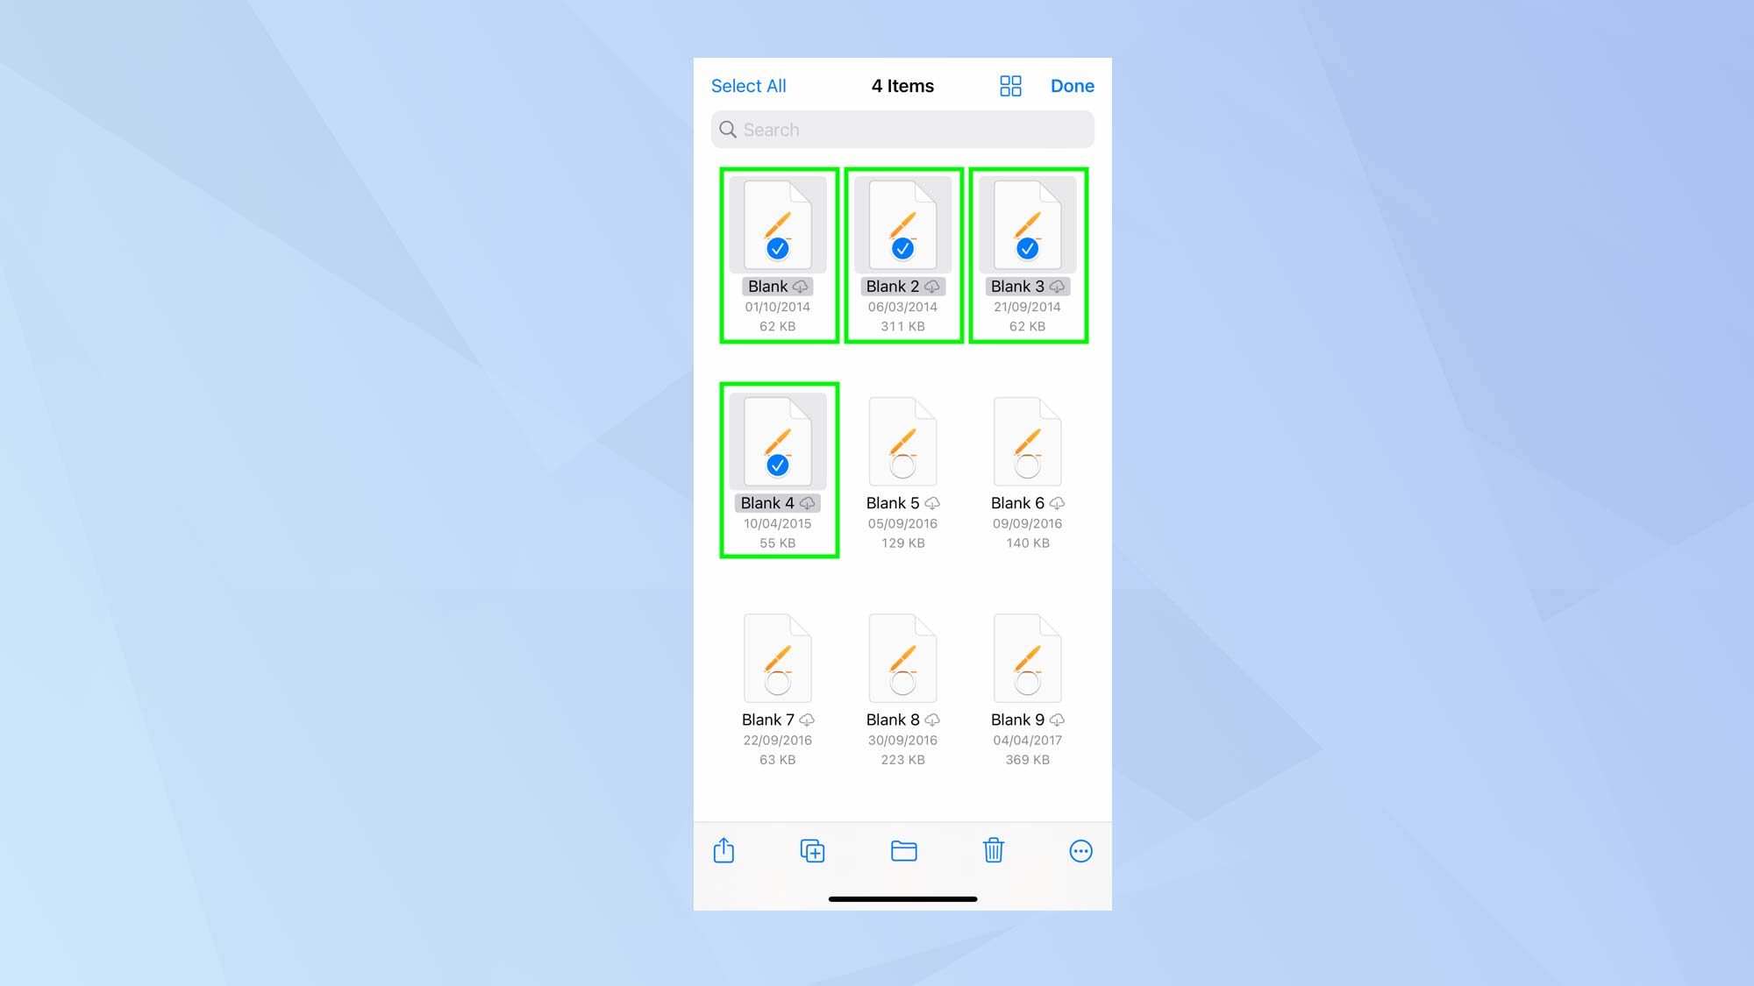Toggle selection checkmark on Blank 4
1754x986 pixels.
pos(778,466)
